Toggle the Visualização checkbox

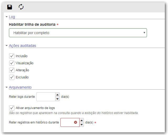point(12,63)
